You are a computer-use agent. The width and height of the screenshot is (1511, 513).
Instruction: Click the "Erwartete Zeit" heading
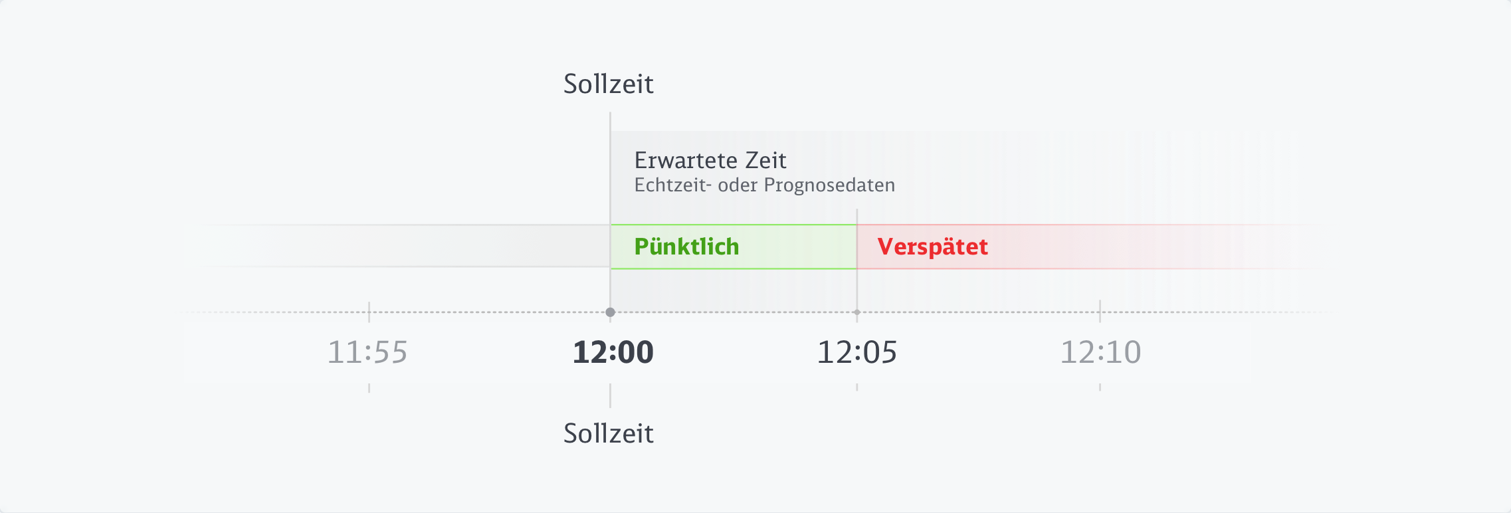pyautogui.click(x=710, y=160)
